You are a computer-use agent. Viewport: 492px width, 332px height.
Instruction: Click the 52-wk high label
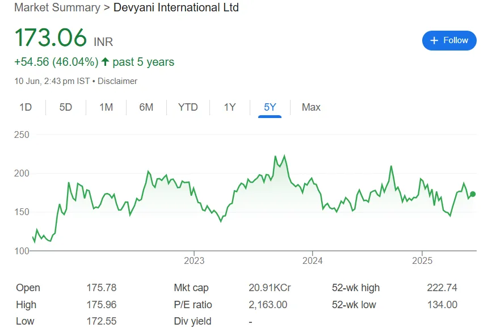coord(356,288)
